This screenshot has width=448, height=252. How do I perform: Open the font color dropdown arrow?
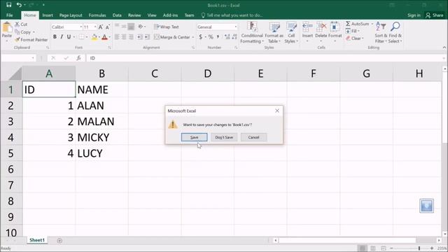pyautogui.click(x=110, y=37)
